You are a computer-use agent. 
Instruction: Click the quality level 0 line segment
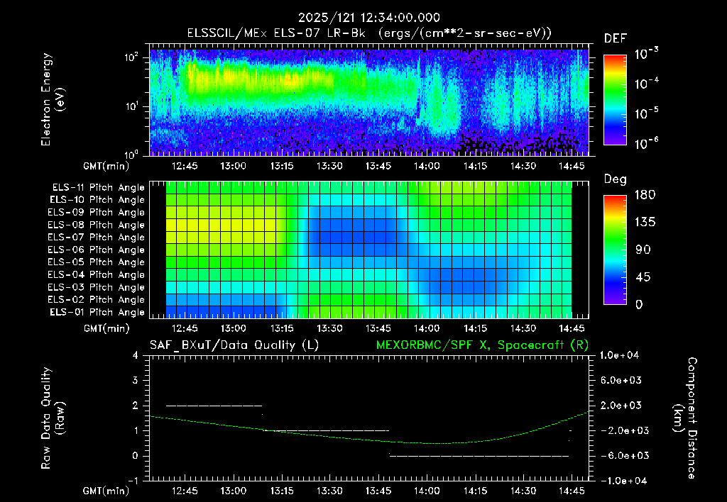(x=479, y=456)
